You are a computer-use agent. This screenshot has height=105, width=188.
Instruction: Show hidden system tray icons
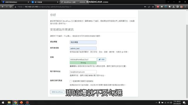tap(156, 103)
